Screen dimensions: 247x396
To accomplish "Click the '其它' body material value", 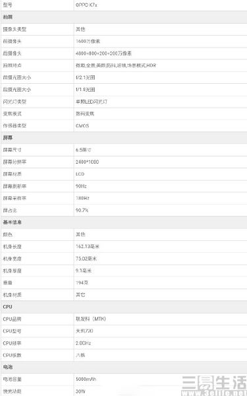I will (80, 295).
